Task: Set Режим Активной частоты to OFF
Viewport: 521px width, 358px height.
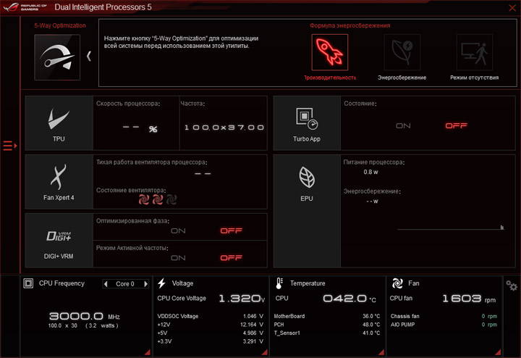Action: click(232, 258)
